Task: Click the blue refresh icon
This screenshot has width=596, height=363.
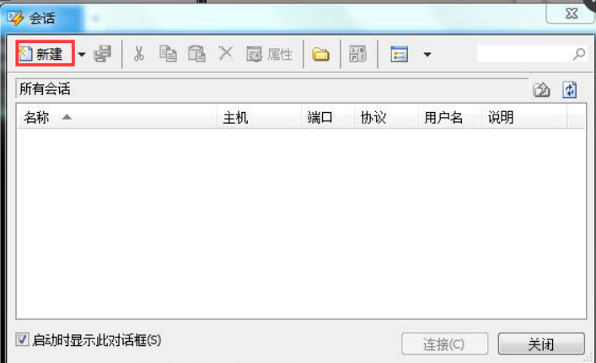Action: (569, 89)
